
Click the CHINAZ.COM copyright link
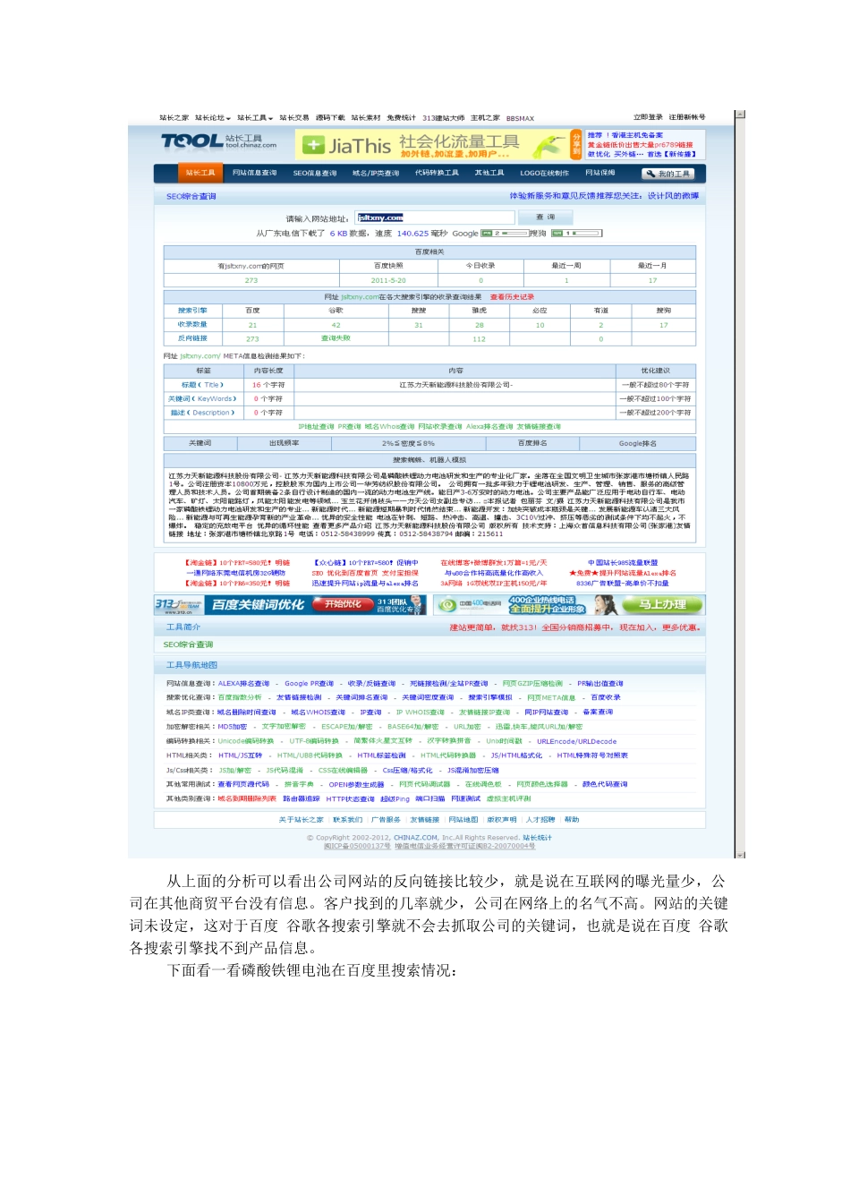[416, 838]
